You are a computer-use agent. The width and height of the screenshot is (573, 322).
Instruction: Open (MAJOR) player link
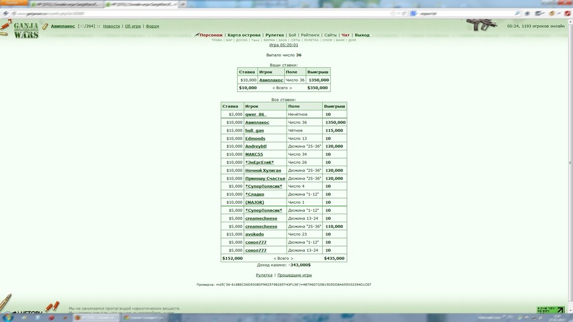[x=254, y=203]
